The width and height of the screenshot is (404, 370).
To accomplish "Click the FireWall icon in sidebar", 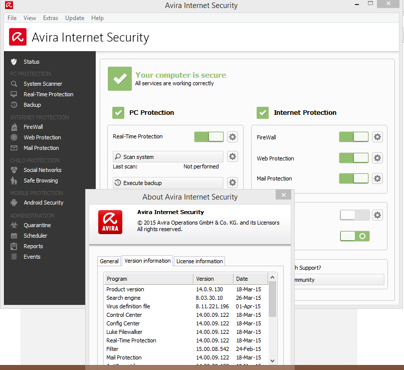I will (x=14, y=127).
